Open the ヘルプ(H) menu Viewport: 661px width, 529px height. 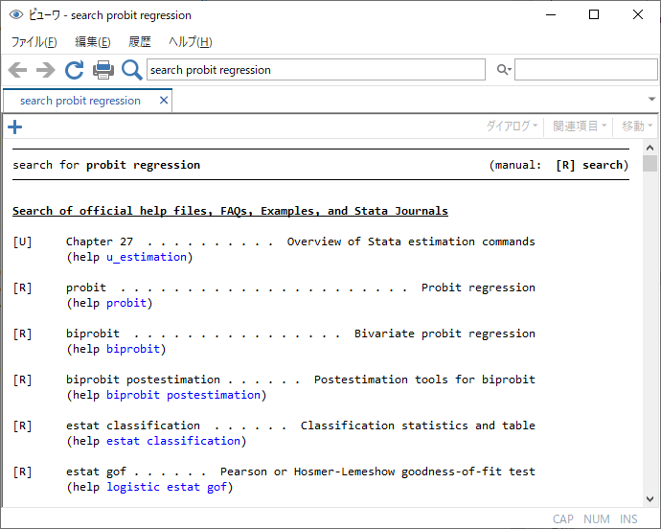[x=190, y=42]
